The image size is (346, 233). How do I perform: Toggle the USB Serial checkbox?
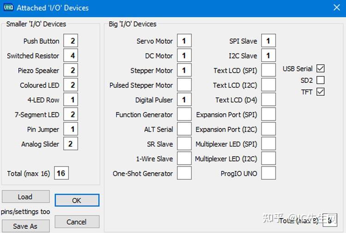click(x=320, y=69)
